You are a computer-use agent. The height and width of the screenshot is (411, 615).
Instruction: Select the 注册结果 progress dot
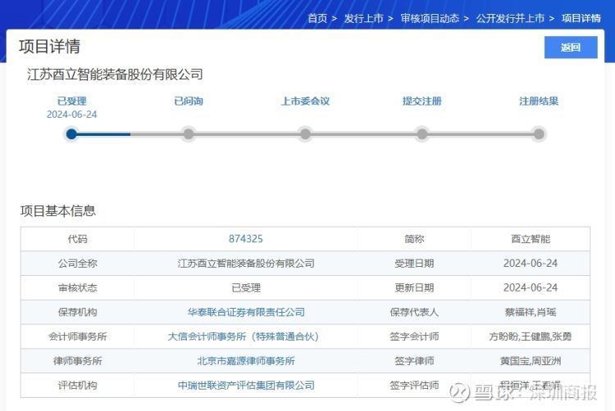point(540,134)
